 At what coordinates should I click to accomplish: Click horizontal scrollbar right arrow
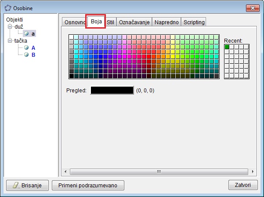tap(253, 172)
